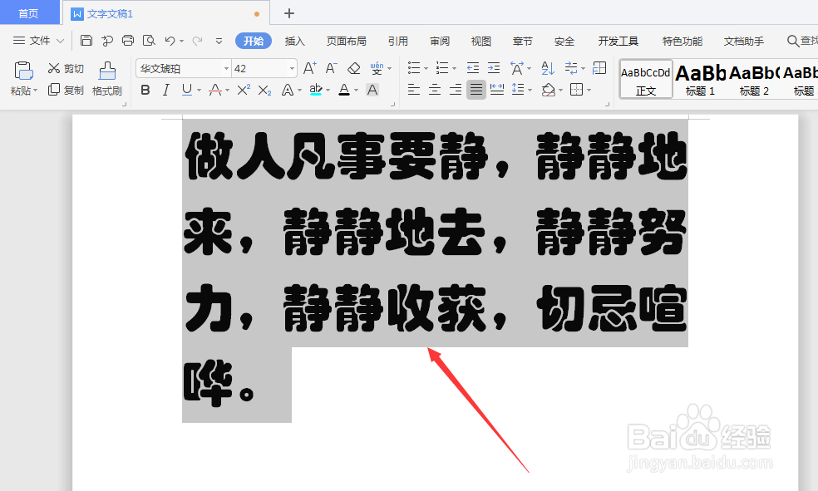The height and width of the screenshot is (491, 818).
Task: Click the Clear Formatting eraser icon
Action: (x=353, y=68)
